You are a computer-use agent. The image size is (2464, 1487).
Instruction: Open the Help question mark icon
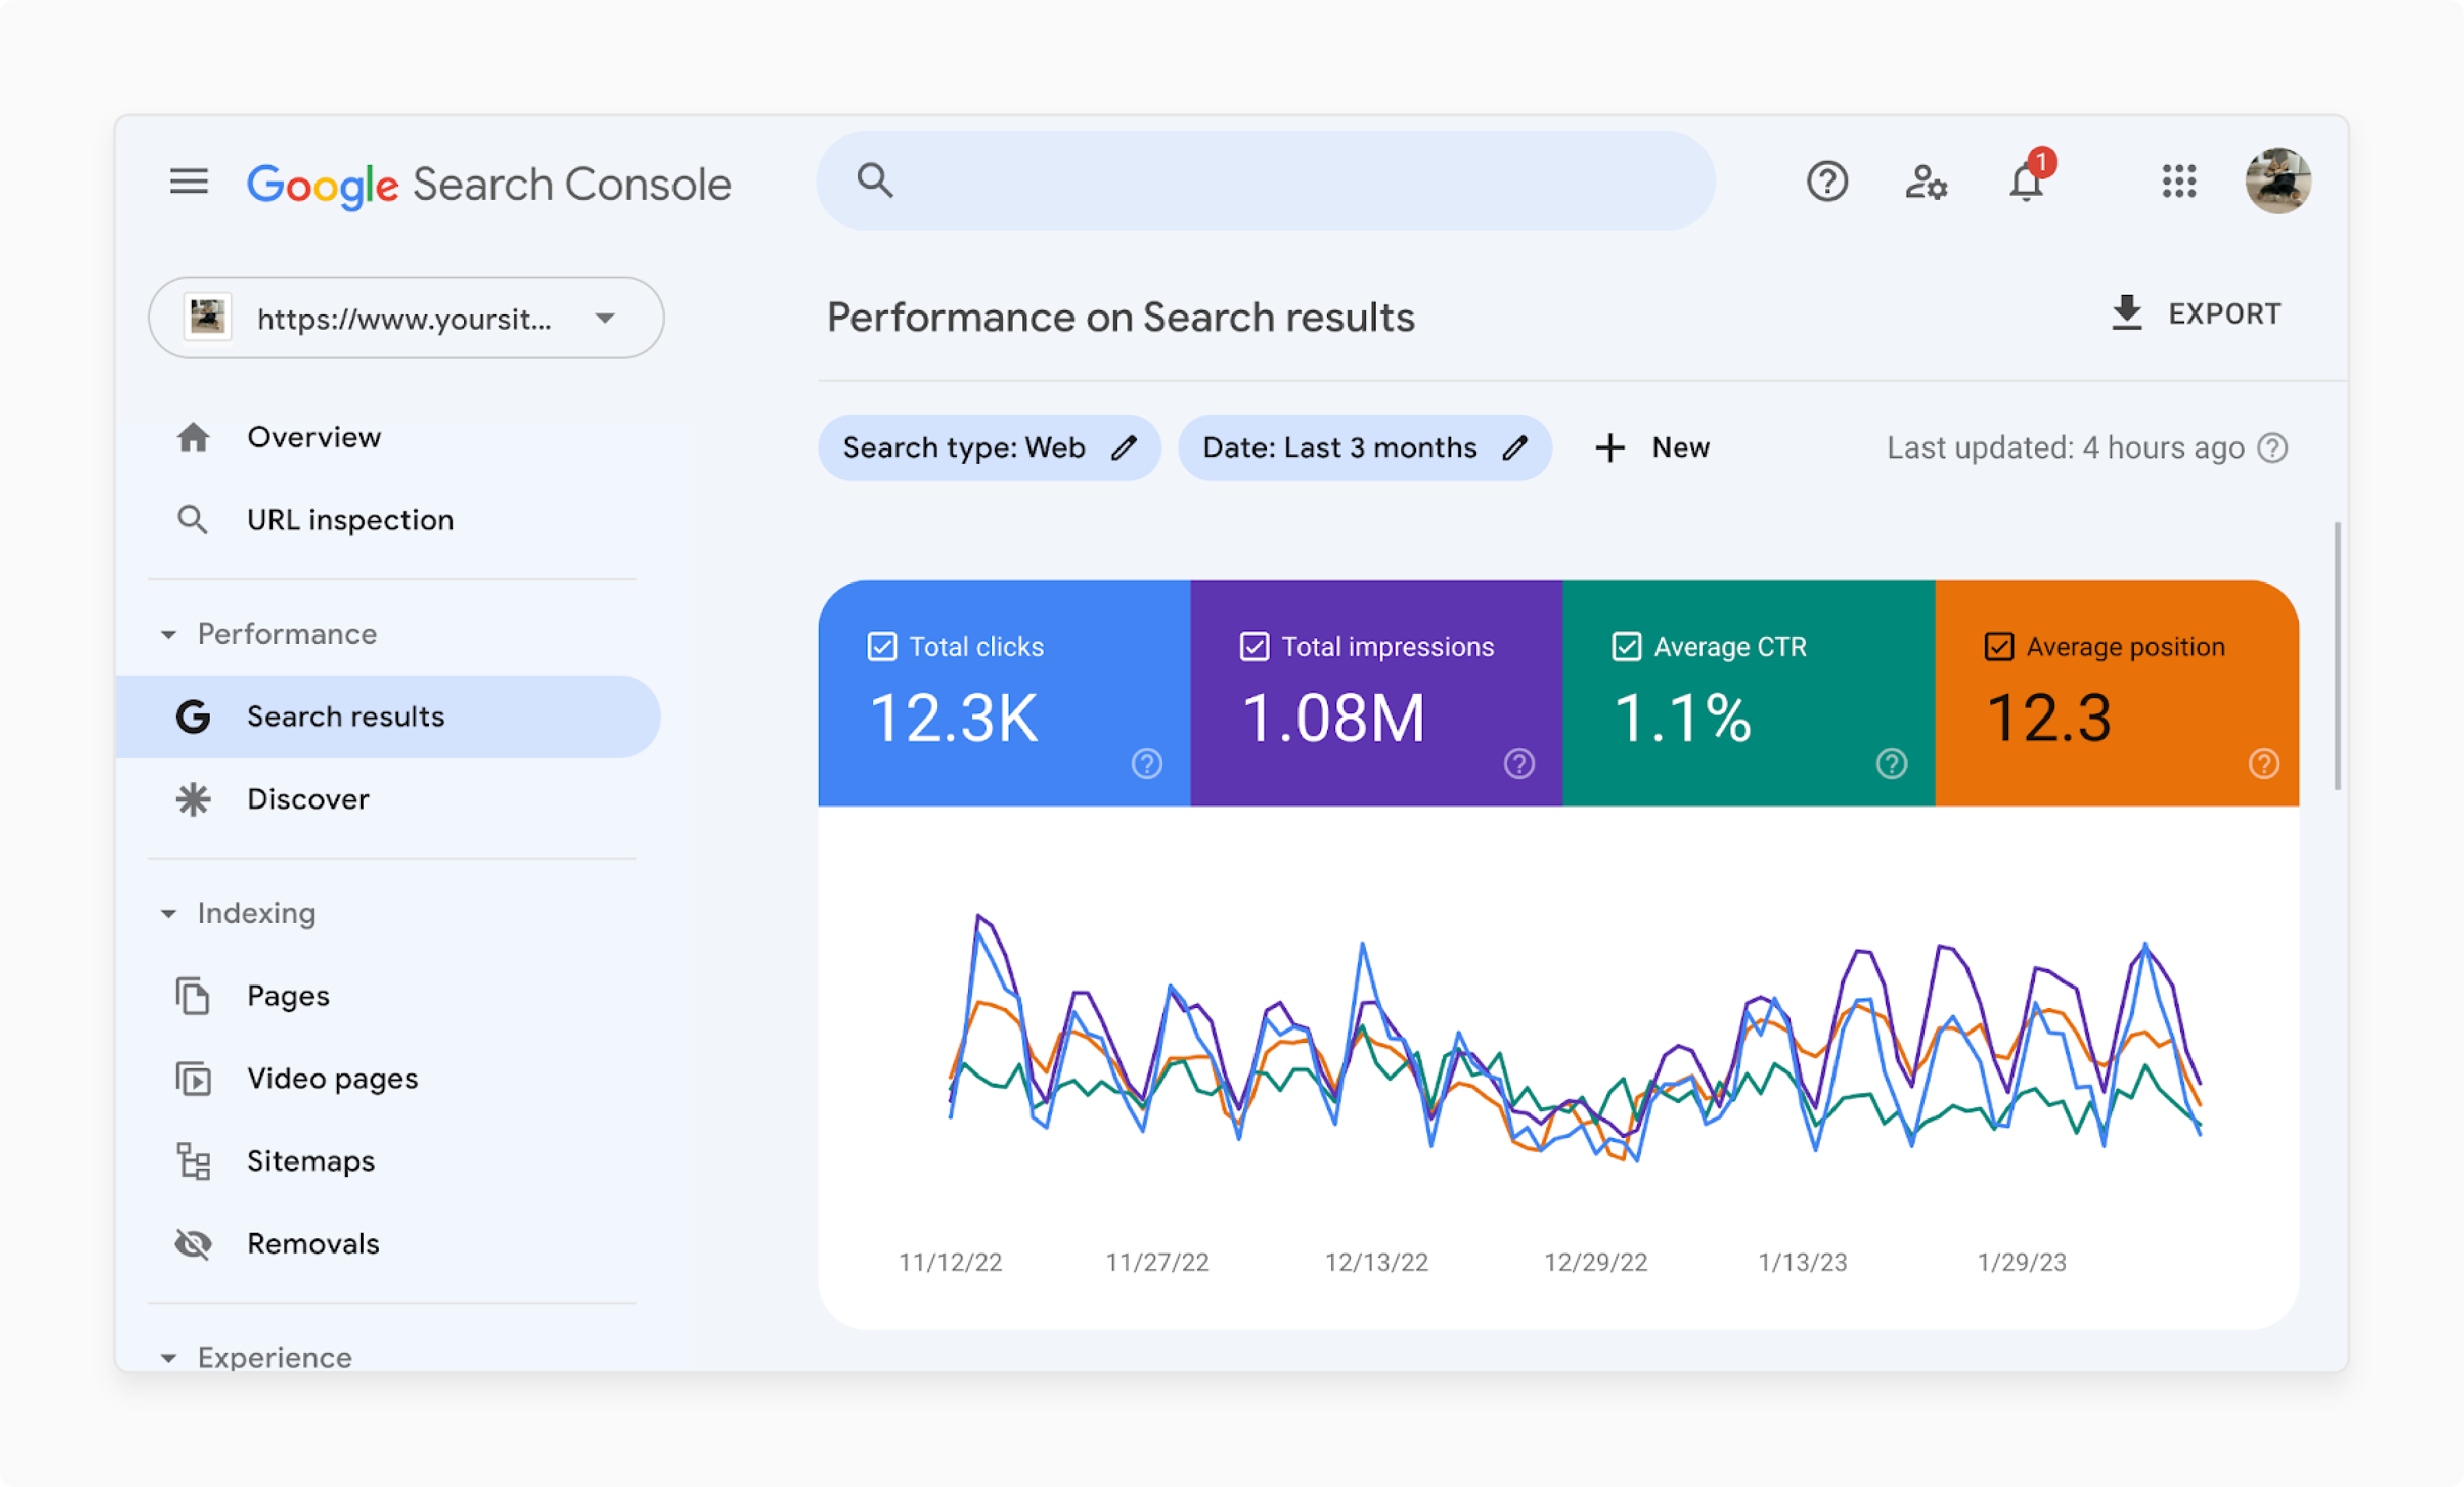[x=1827, y=182]
